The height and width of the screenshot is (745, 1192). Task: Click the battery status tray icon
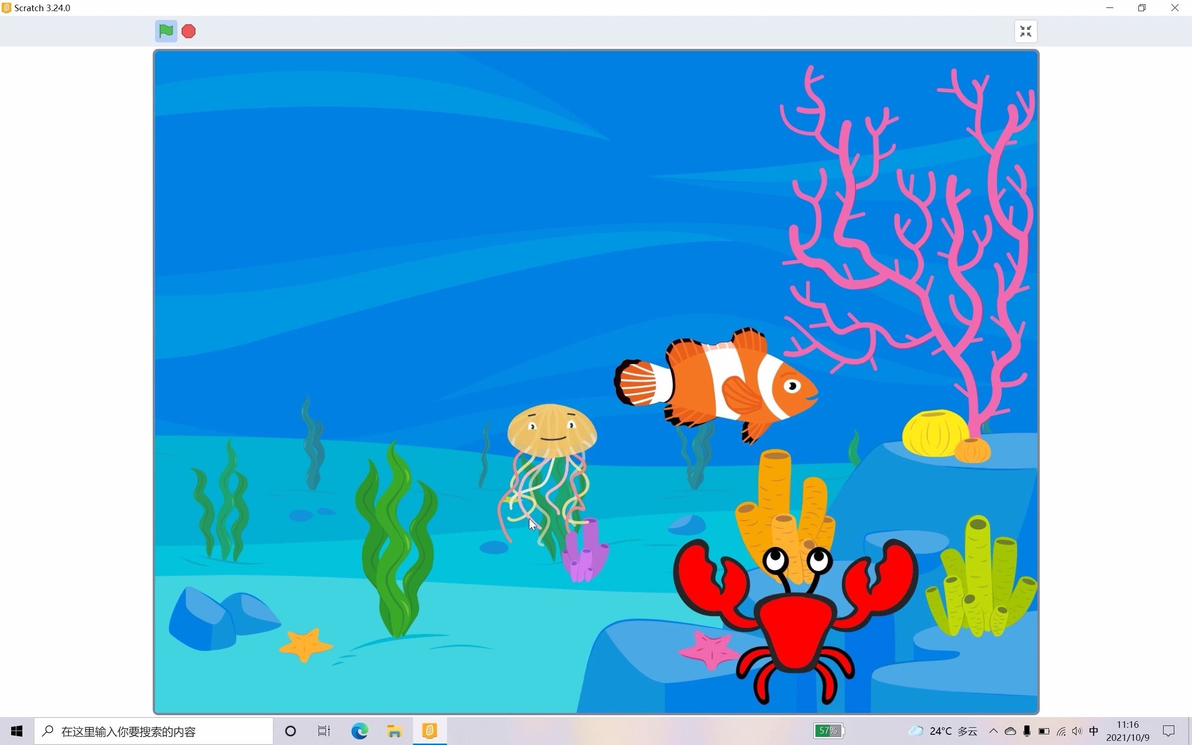point(1044,731)
